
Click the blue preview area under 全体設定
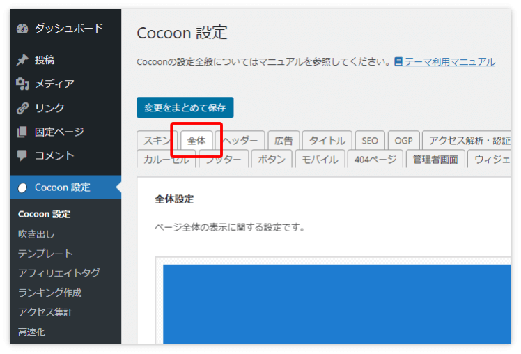coord(337,304)
